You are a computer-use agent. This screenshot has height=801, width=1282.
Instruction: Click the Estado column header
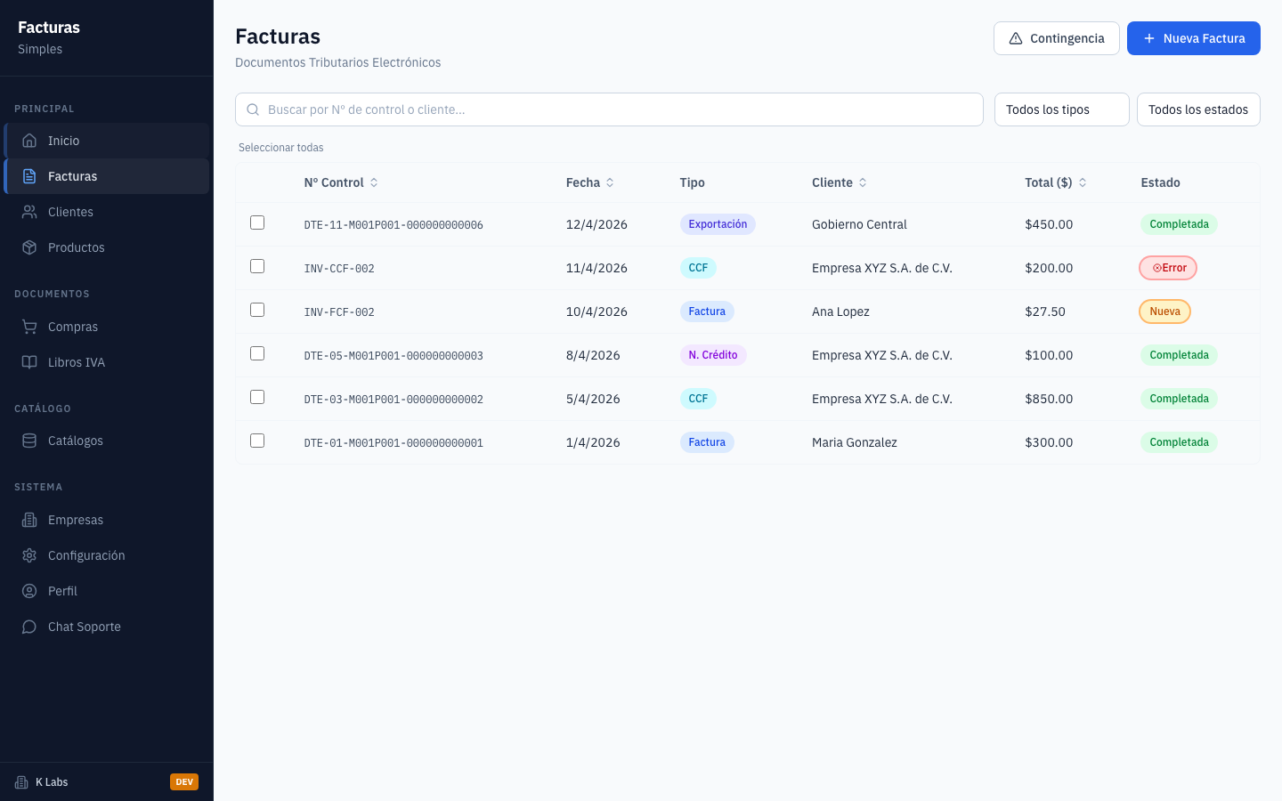pos(1160,182)
